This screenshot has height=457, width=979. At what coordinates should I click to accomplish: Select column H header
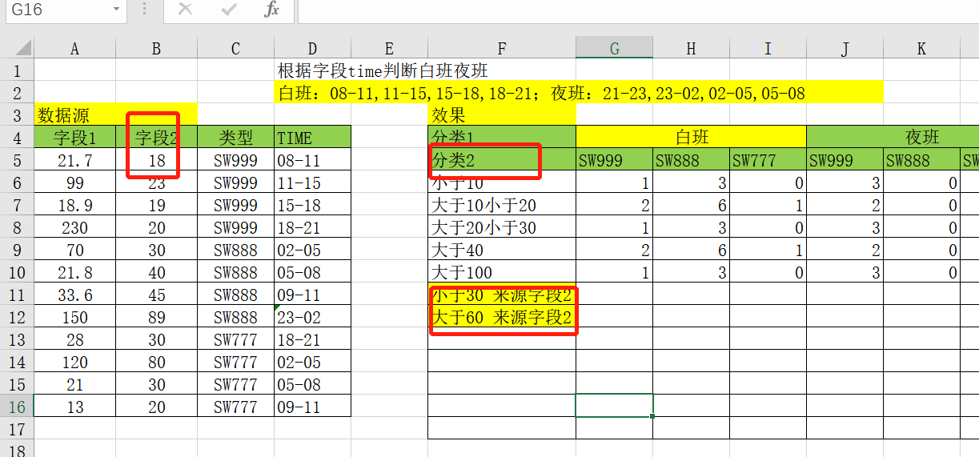[x=691, y=49]
